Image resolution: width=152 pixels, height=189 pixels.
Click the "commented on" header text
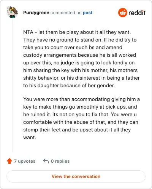tap(66, 13)
